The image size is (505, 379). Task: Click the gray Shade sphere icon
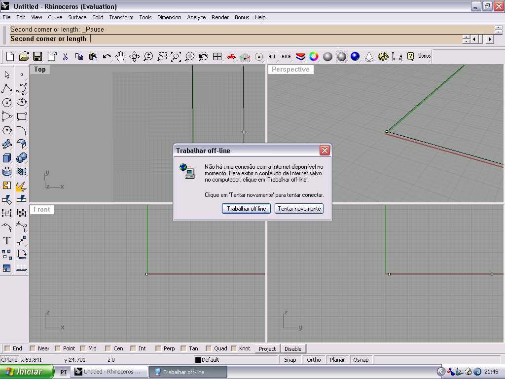tap(327, 57)
